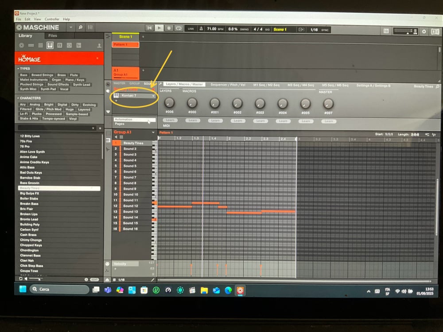Select Pattern 1 in the arranger
Image resolution: width=443 pixels, height=332 pixels.
(x=125, y=45)
